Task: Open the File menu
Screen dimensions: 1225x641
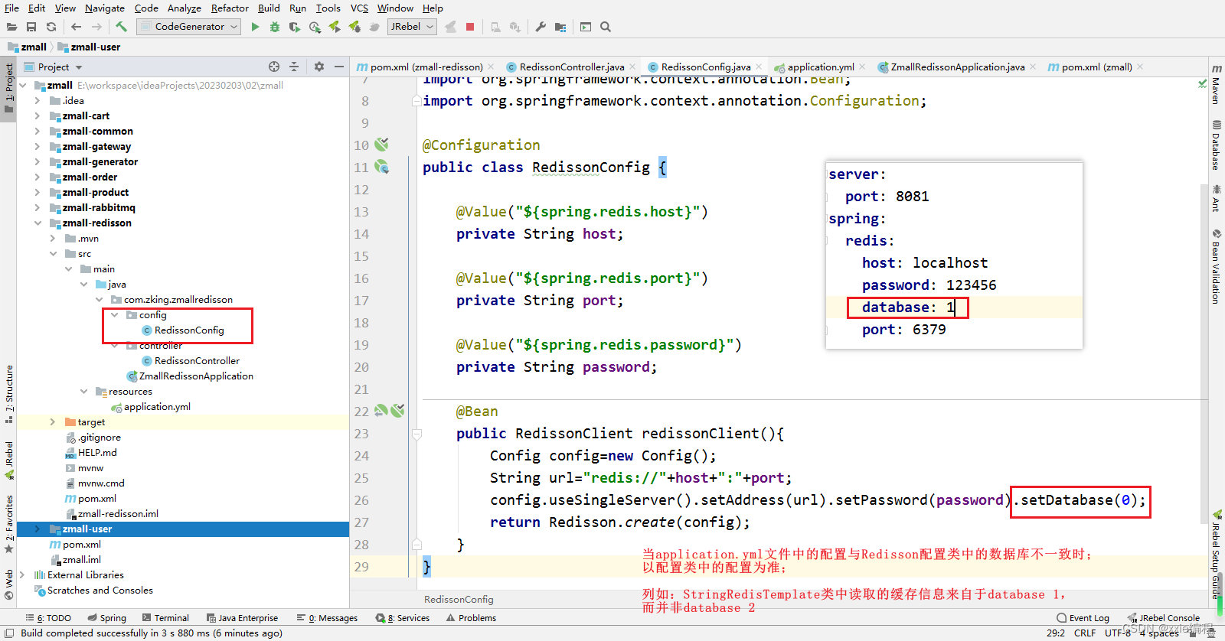Action: 11,8
